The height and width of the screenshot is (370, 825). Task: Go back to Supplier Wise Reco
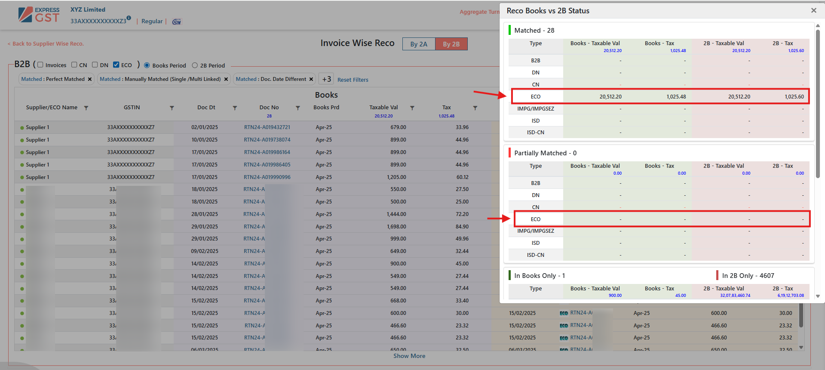pos(46,44)
